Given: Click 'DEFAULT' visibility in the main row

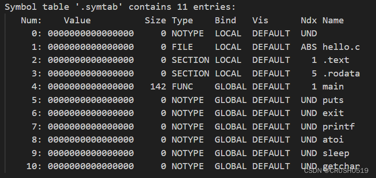Looking at the screenshot, I should (271, 87).
